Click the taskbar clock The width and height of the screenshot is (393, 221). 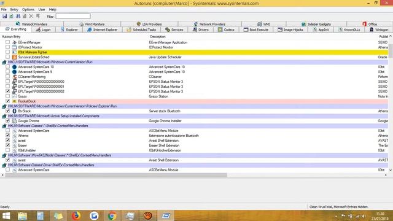[380, 216]
